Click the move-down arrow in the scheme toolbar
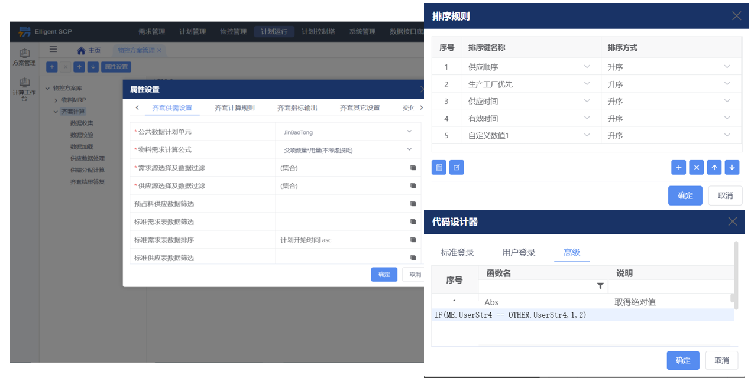Image resolution: width=751 pixels, height=378 pixels. (x=93, y=67)
